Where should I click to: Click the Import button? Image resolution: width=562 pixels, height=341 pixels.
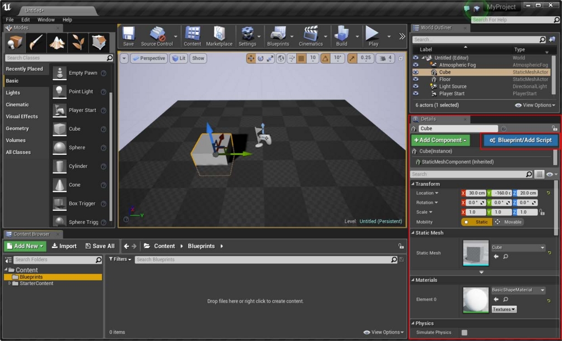64,246
